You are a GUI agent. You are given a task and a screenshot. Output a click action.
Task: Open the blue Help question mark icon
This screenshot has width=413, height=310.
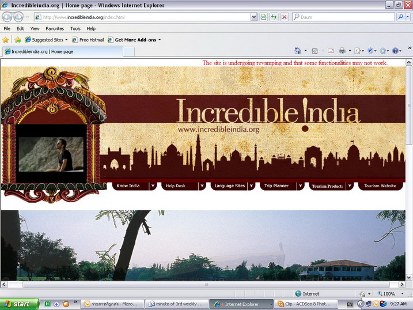[397, 51]
